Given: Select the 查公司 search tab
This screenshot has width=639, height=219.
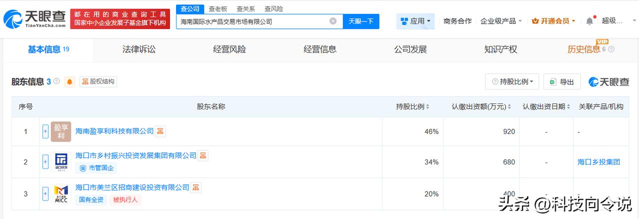Looking at the screenshot, I should pyautogui.click(x=189, y=8).
